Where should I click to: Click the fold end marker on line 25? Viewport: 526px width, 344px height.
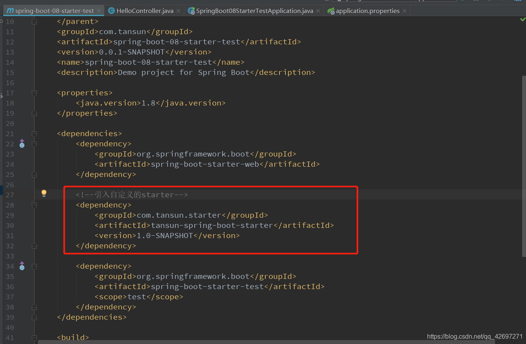tap(35, 175)
